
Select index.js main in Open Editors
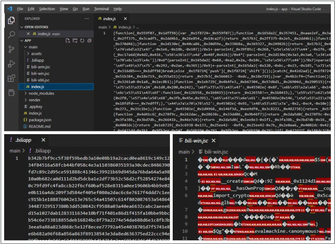coord(56,34)
